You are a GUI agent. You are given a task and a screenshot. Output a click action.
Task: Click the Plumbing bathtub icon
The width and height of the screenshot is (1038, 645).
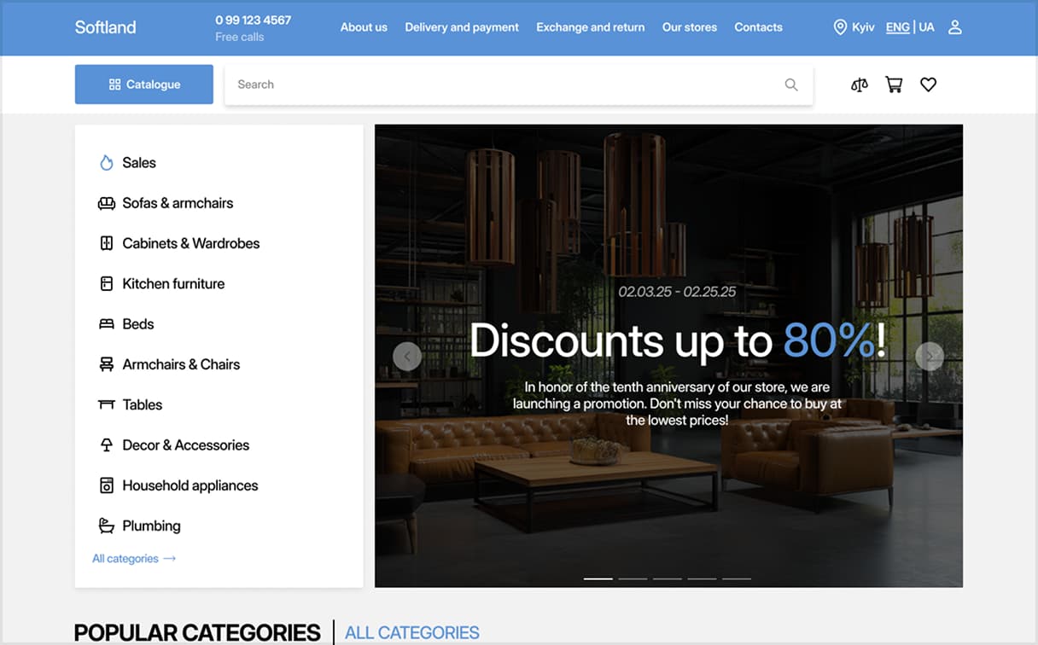(x=107, y=526)
